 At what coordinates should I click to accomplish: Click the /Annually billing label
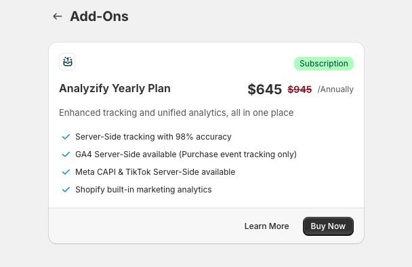pyautogui.click(x=335, y=89)
